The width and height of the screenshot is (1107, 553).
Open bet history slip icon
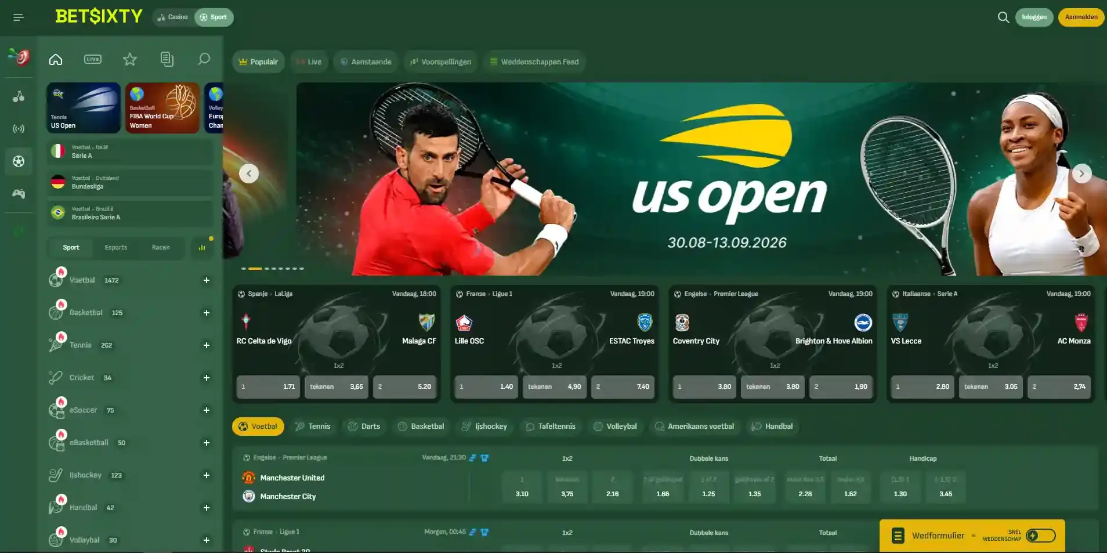(x=167, y=59)
